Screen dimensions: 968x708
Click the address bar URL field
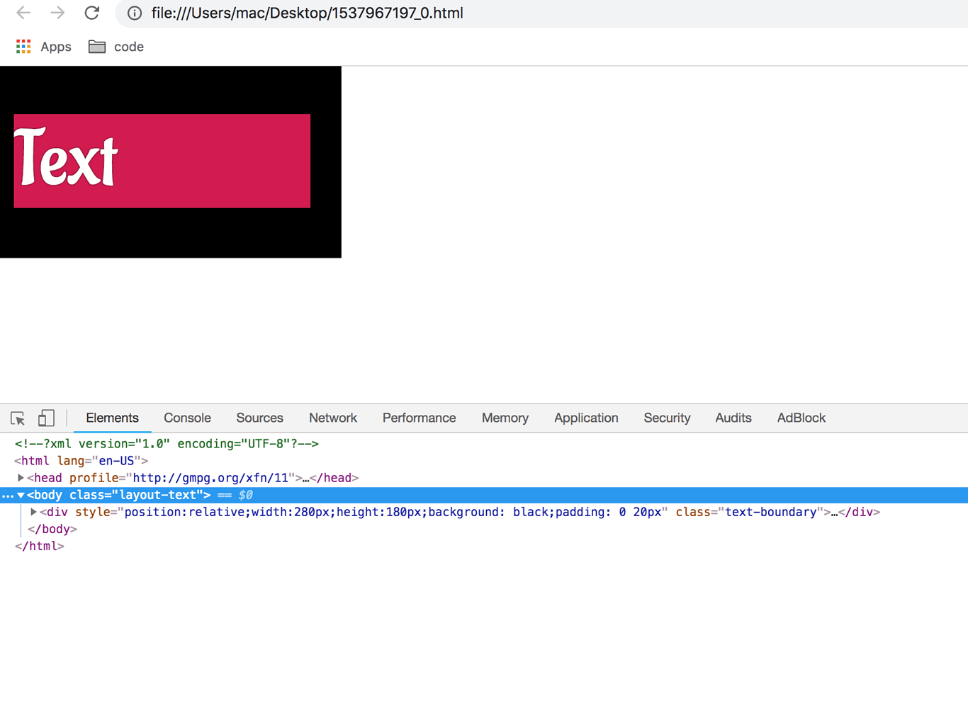click(x=305, y=13)
